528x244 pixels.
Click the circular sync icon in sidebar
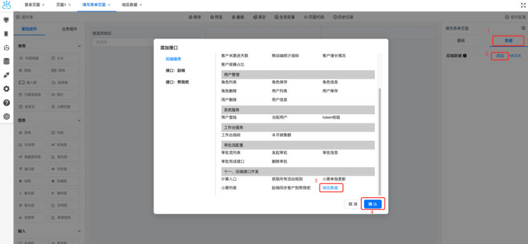(6, 48)
